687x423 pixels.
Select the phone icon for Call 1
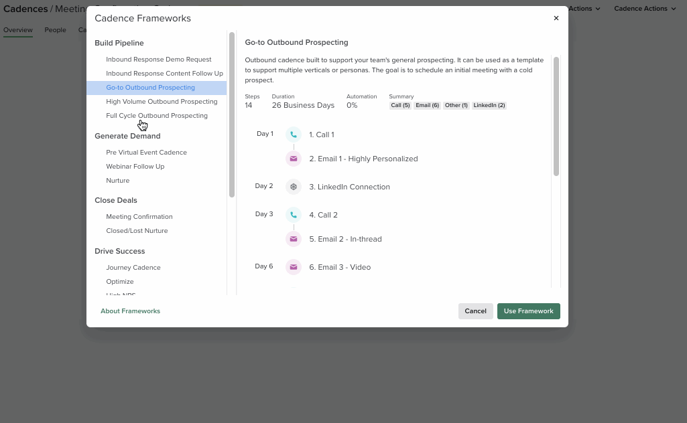point(293,135)
